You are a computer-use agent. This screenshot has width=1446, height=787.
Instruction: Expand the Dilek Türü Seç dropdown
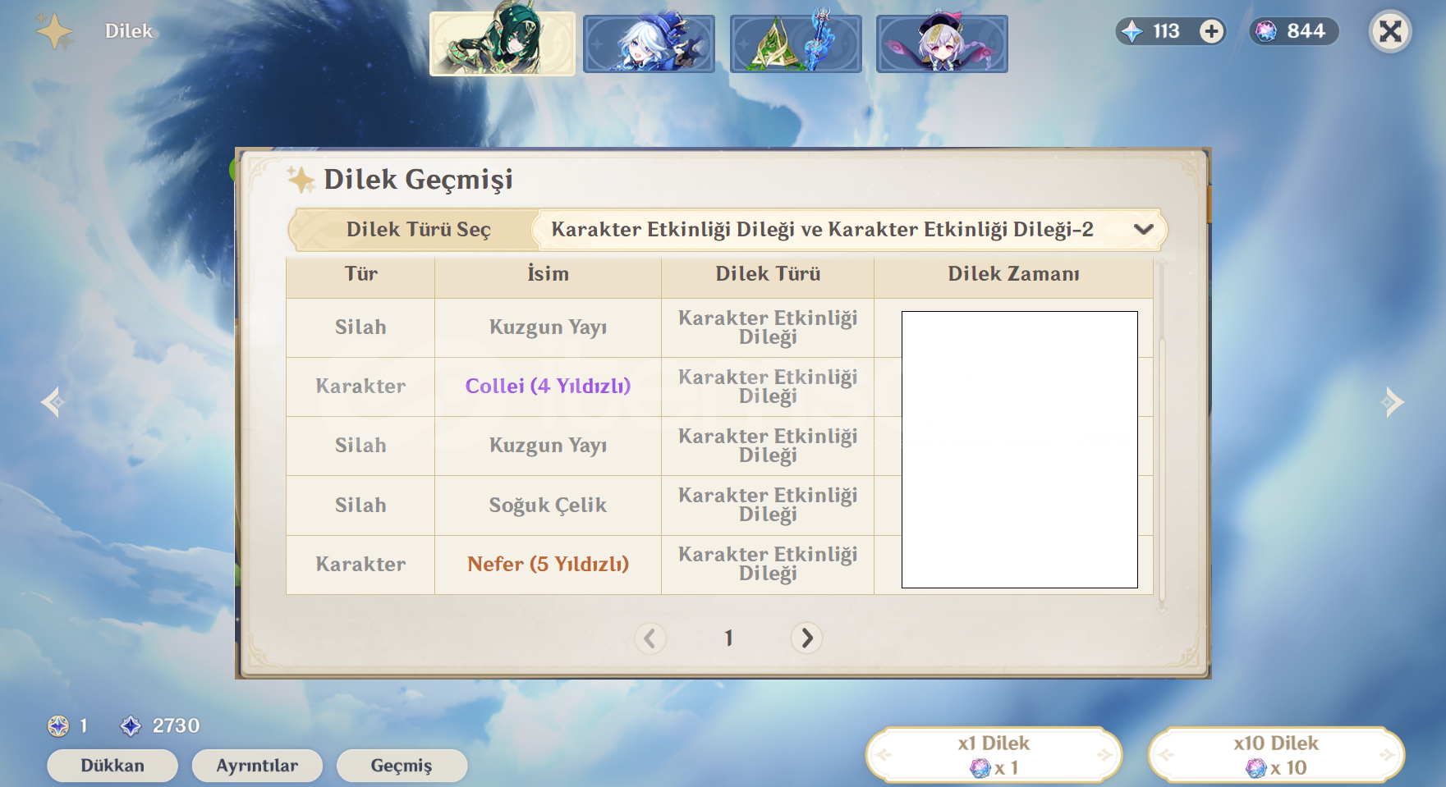(x=850, y=229)
